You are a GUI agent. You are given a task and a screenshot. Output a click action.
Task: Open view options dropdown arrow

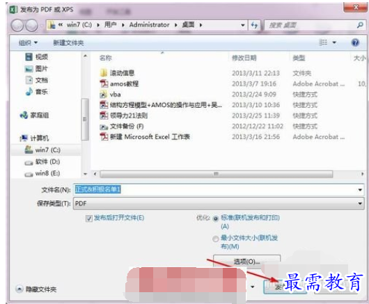[334, 42]
